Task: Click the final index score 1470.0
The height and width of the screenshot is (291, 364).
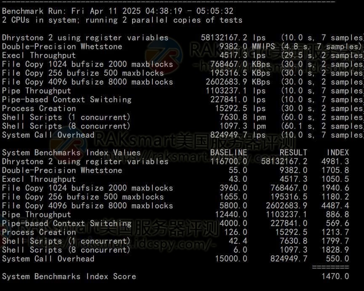Action: (335, 277)
